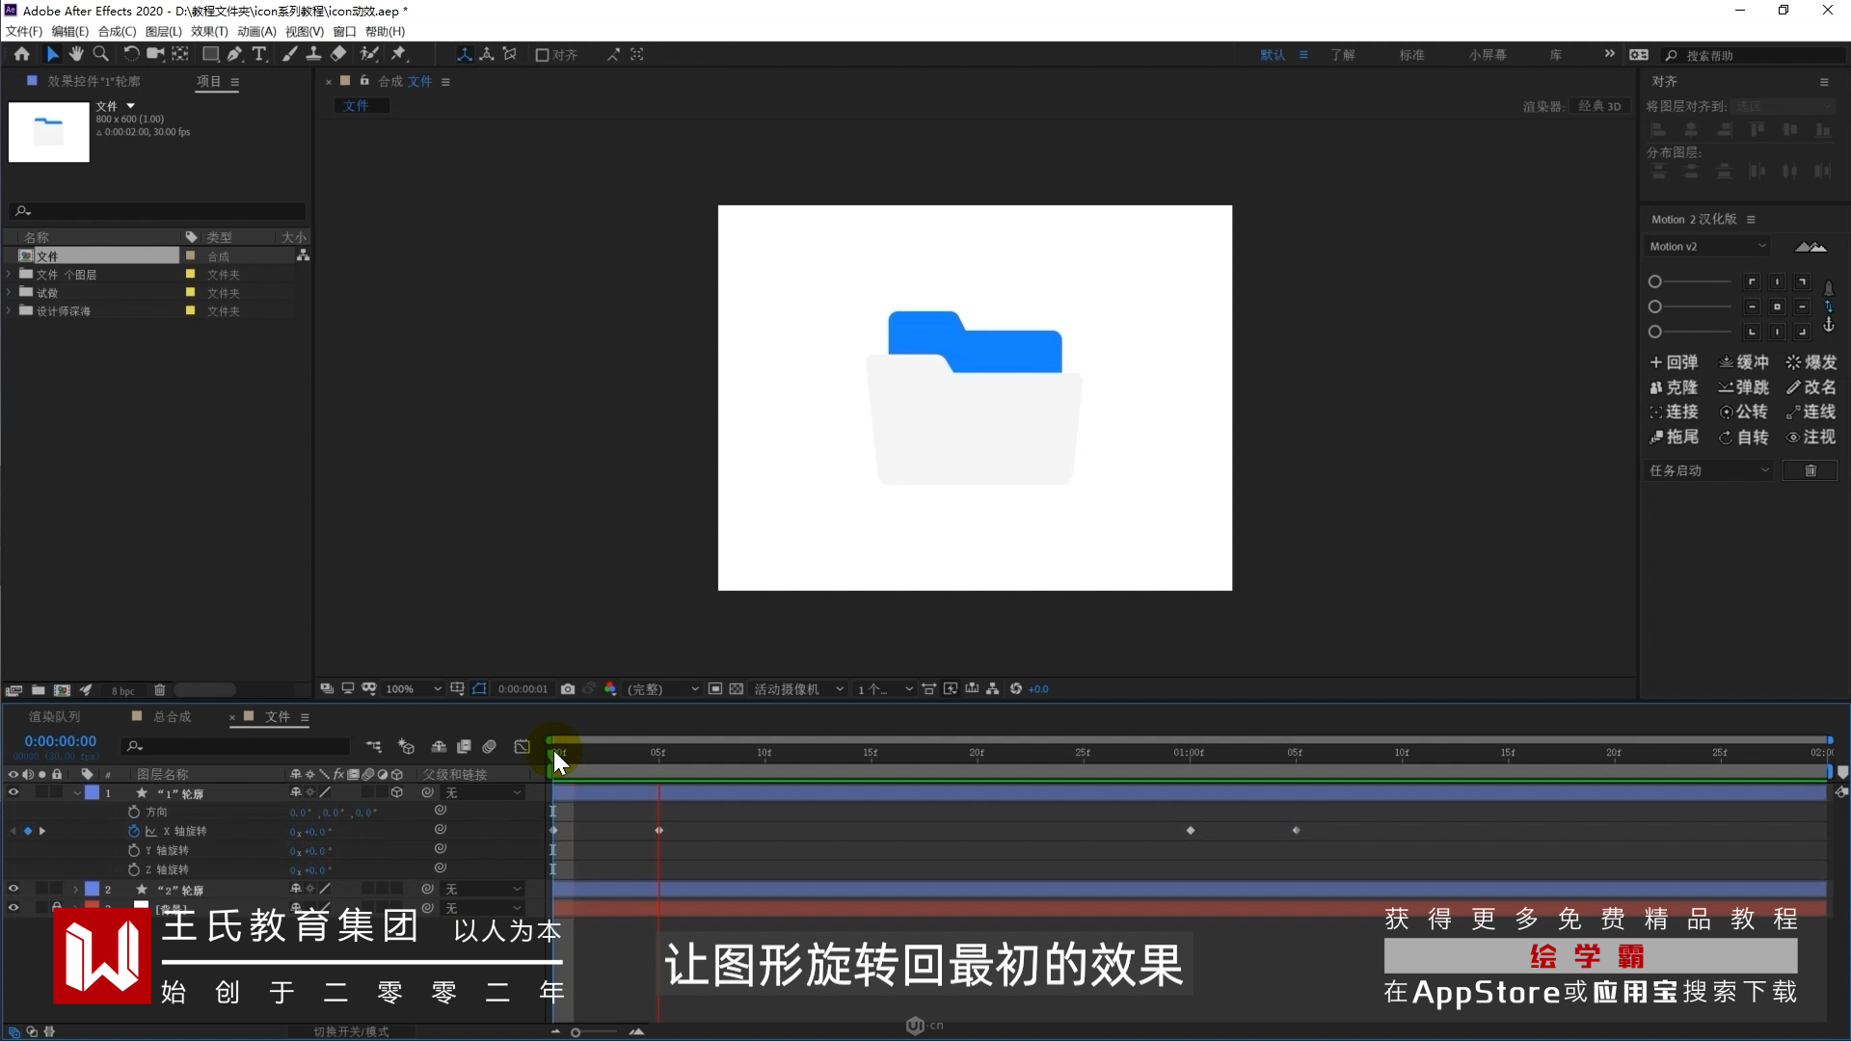
Task: Select the Puppet Pin tool
Action: coord(398,54)
